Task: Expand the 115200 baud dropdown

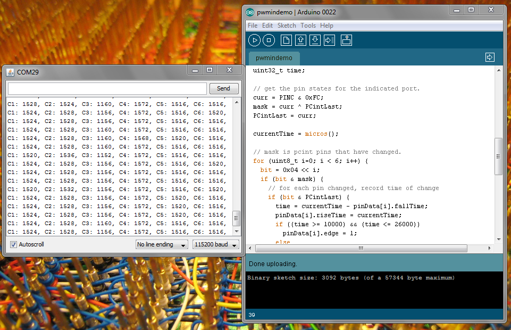Action: [215, 244]
